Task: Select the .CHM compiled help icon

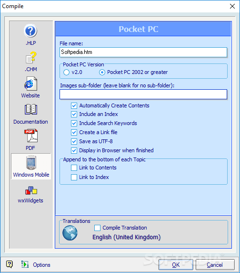Action: click(x=31, y=57)
